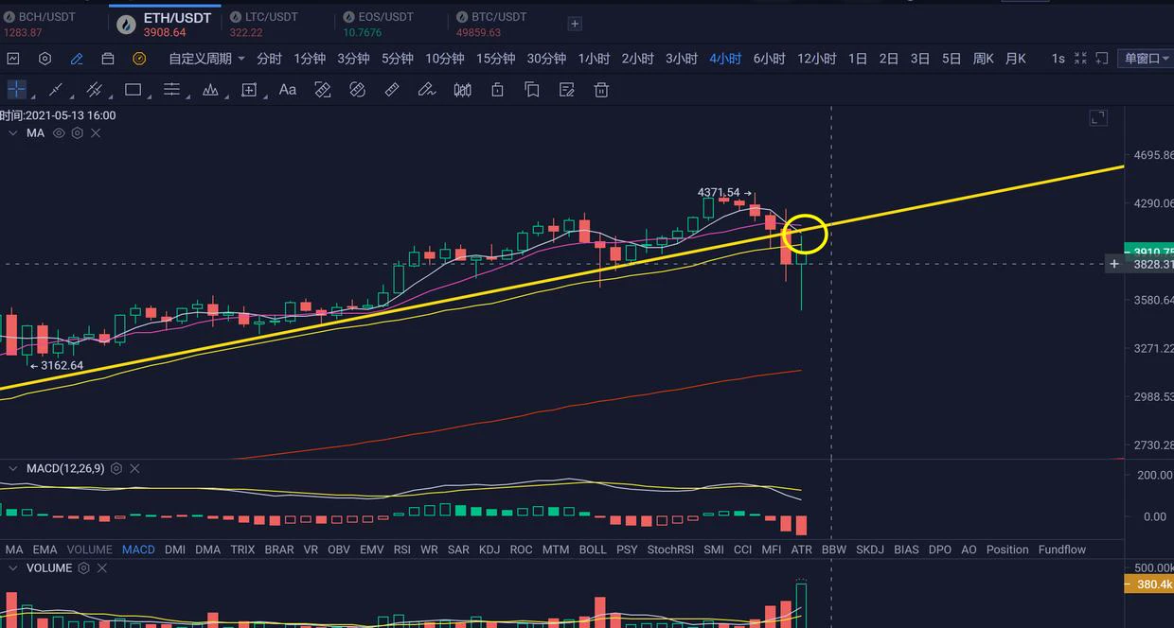The width and height of the screenshot is (1174, 628).
Task: Remove the MA indicator with X
Action: pyautogui.click(x=96, y=133)
